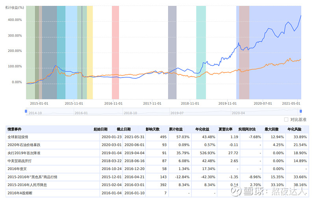This screenshot has width=315, height=201.
Task: Click the 2021-05-31 end date cell
Action: (134, 137)
